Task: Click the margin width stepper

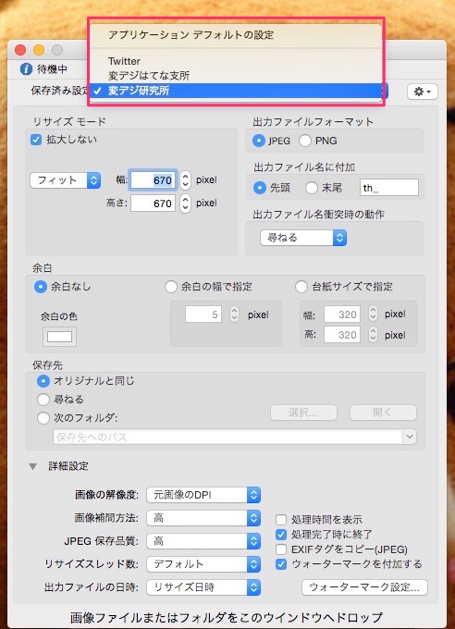Action: click(x=234, y=314)
